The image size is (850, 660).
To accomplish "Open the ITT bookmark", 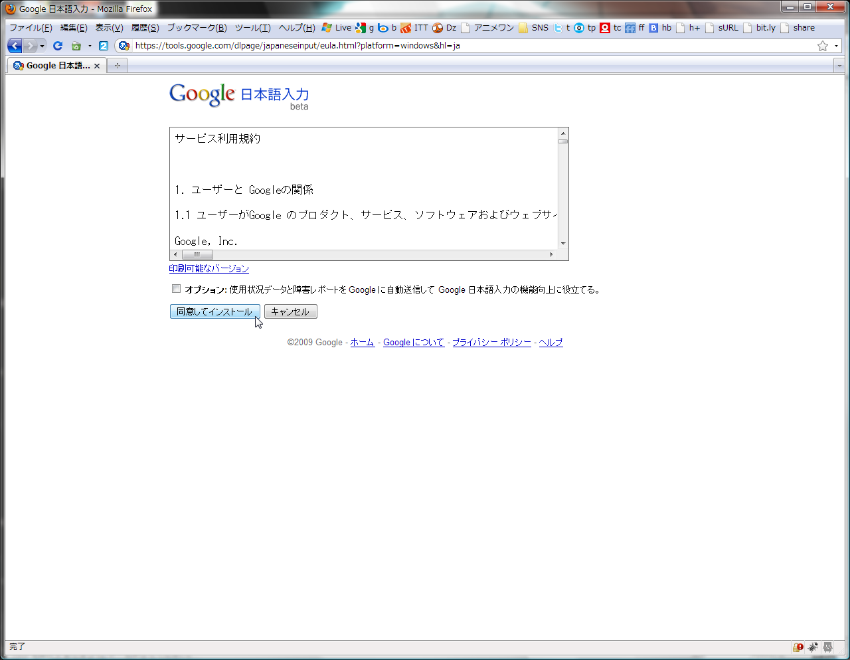I will 414,28.
